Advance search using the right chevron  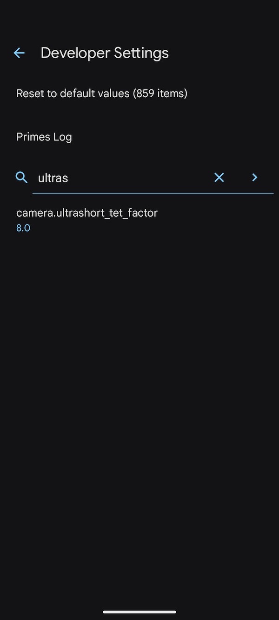click(254, 177)
